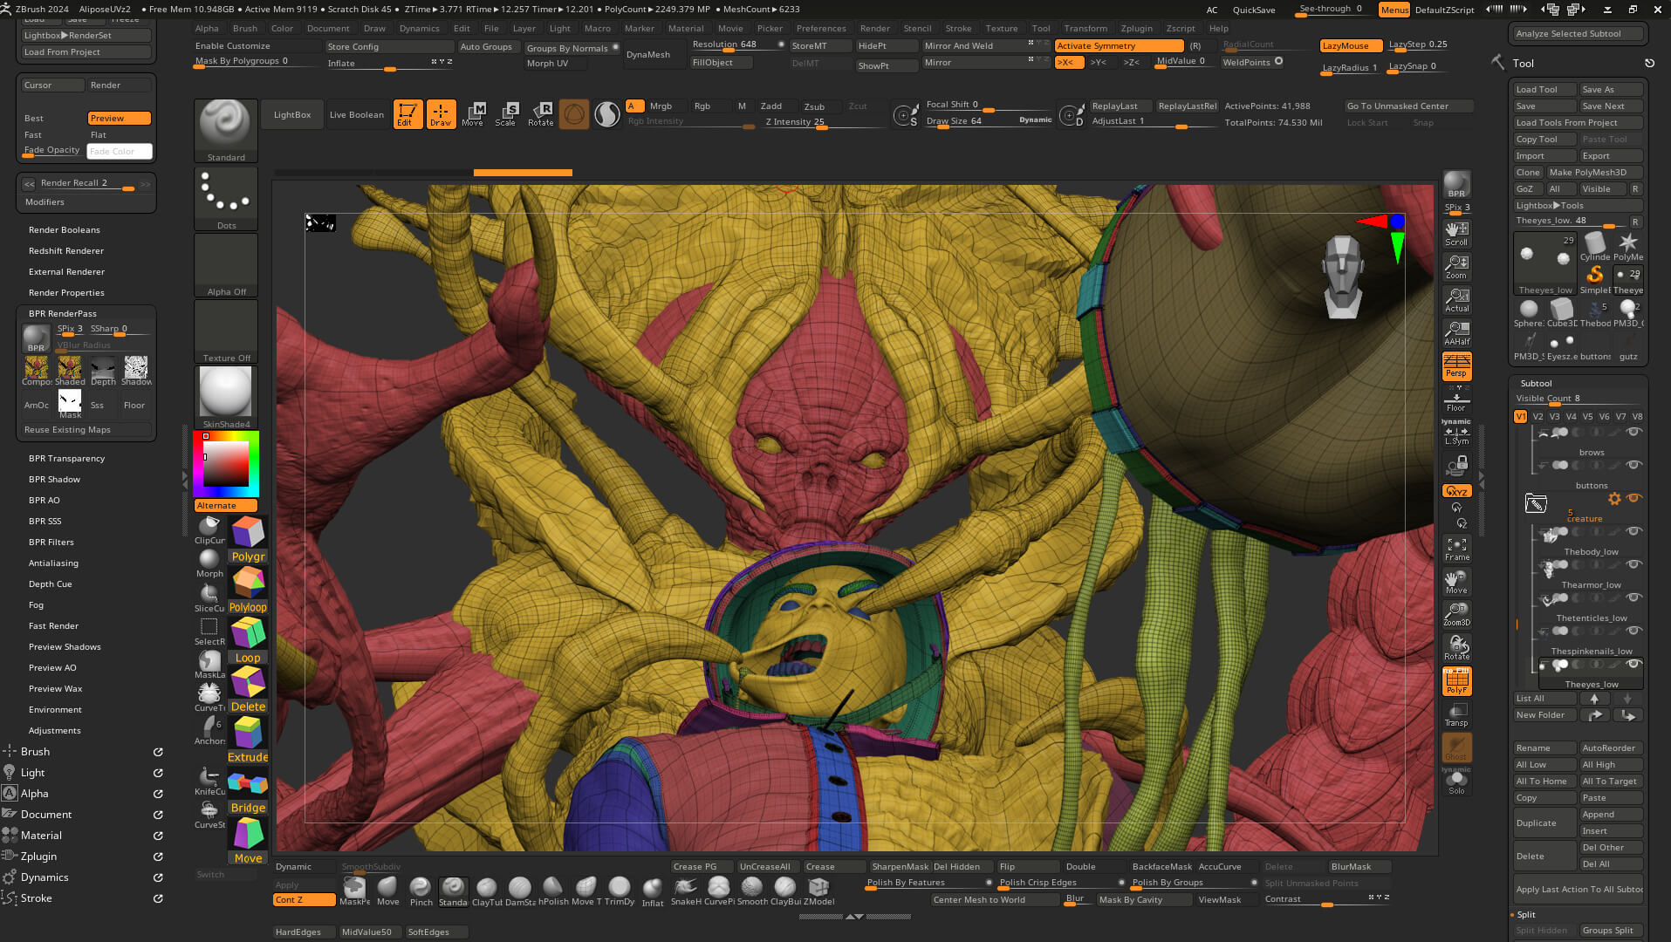Click the Rotate transform icon in top shelf
Viewport: 1671px width, 942px height.
point(540,114)
